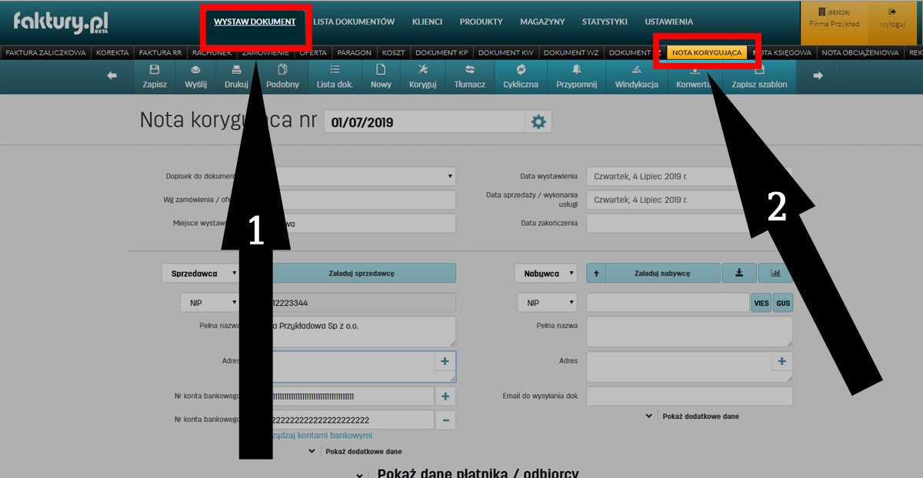Open the Lista dokumentów menu
This screenshot has height=478, width=923.
354,22
